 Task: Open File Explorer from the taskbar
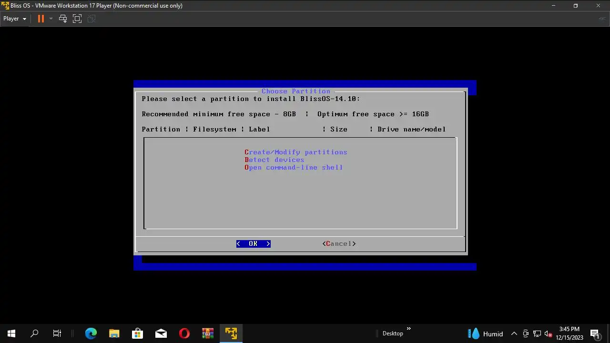[114, 333]
